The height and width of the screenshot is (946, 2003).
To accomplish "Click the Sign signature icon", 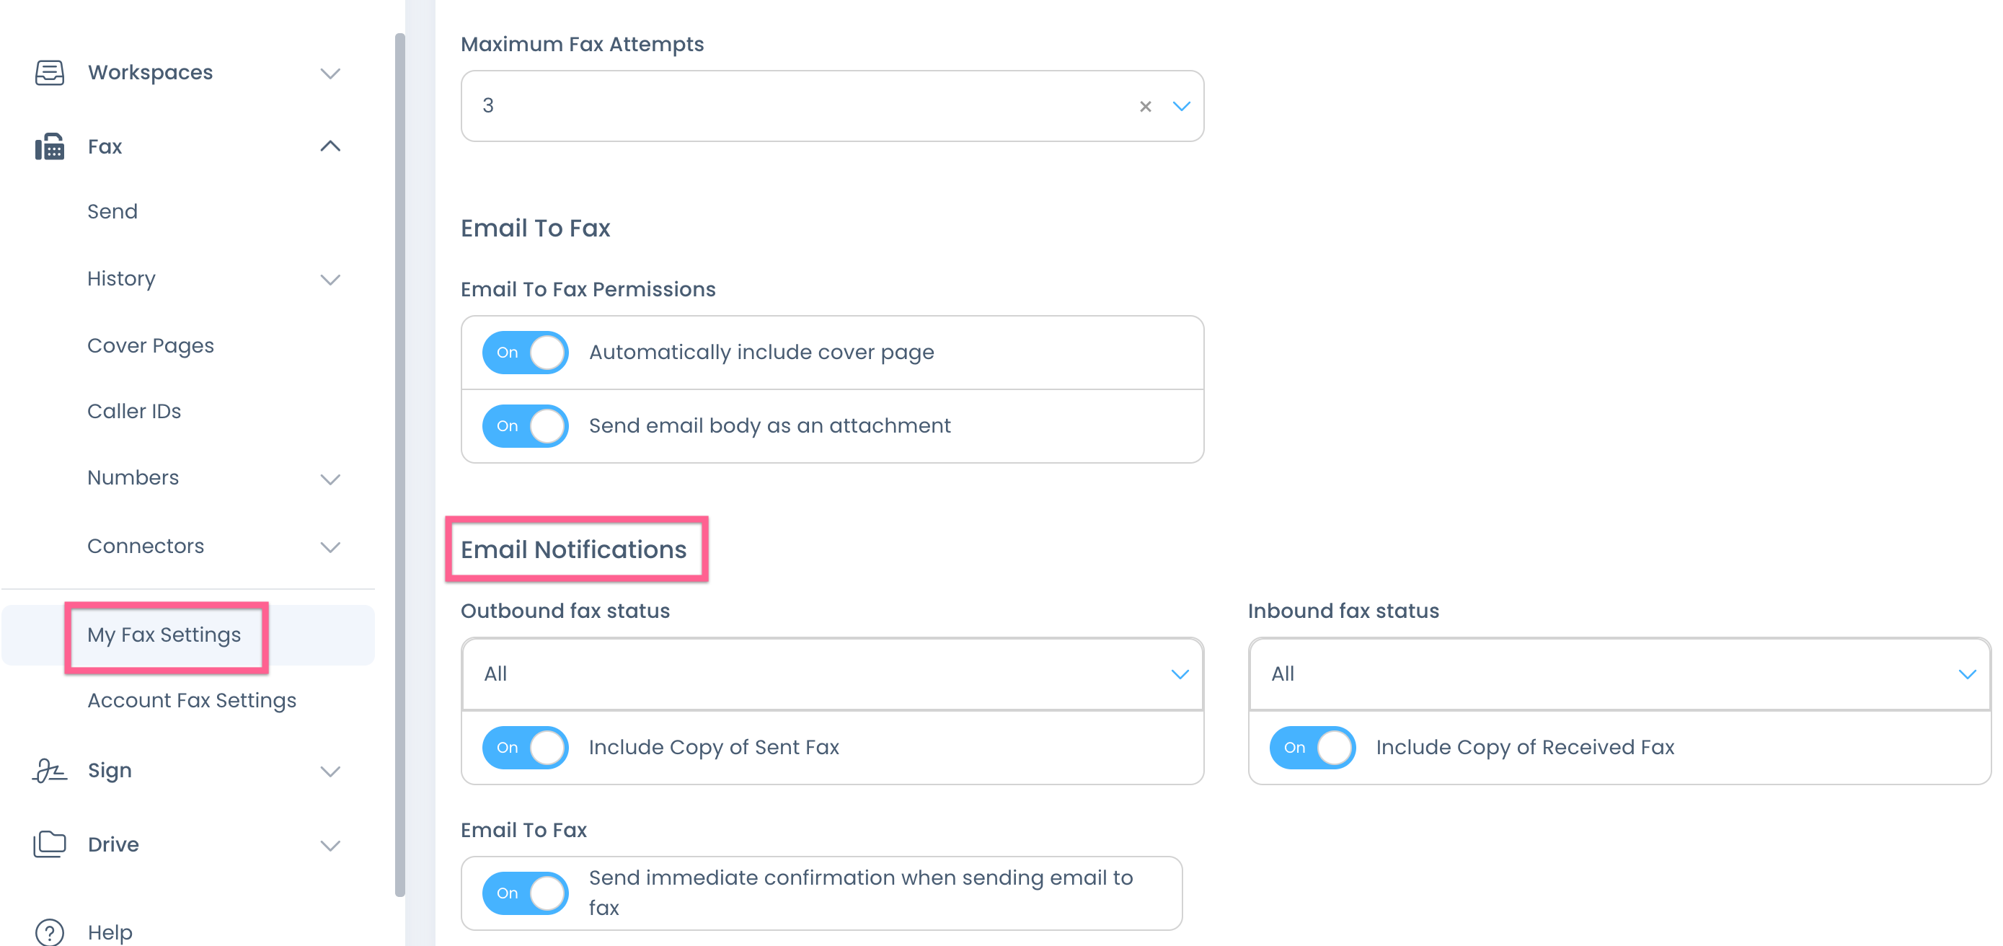I will [49, 770].
